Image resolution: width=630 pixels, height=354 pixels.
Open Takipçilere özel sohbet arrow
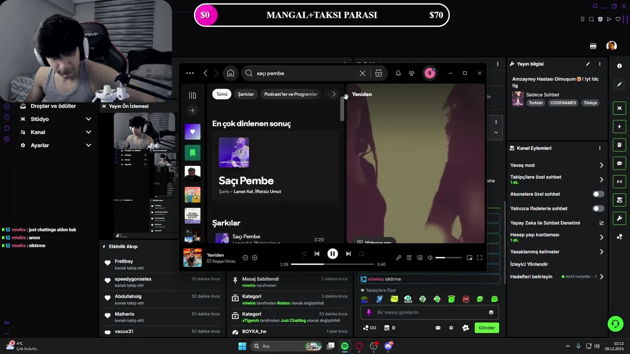(601, 179)
